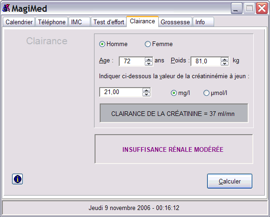Image resolution: width=270 pixels, height=217 pixels.
Task: Decrease Poids with the down spinner arrow
Action: [224, 63]
